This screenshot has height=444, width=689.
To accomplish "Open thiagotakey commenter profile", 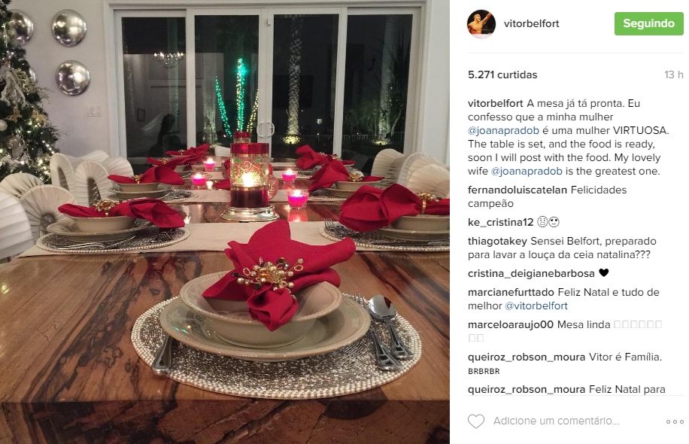I will click(497, 242).
